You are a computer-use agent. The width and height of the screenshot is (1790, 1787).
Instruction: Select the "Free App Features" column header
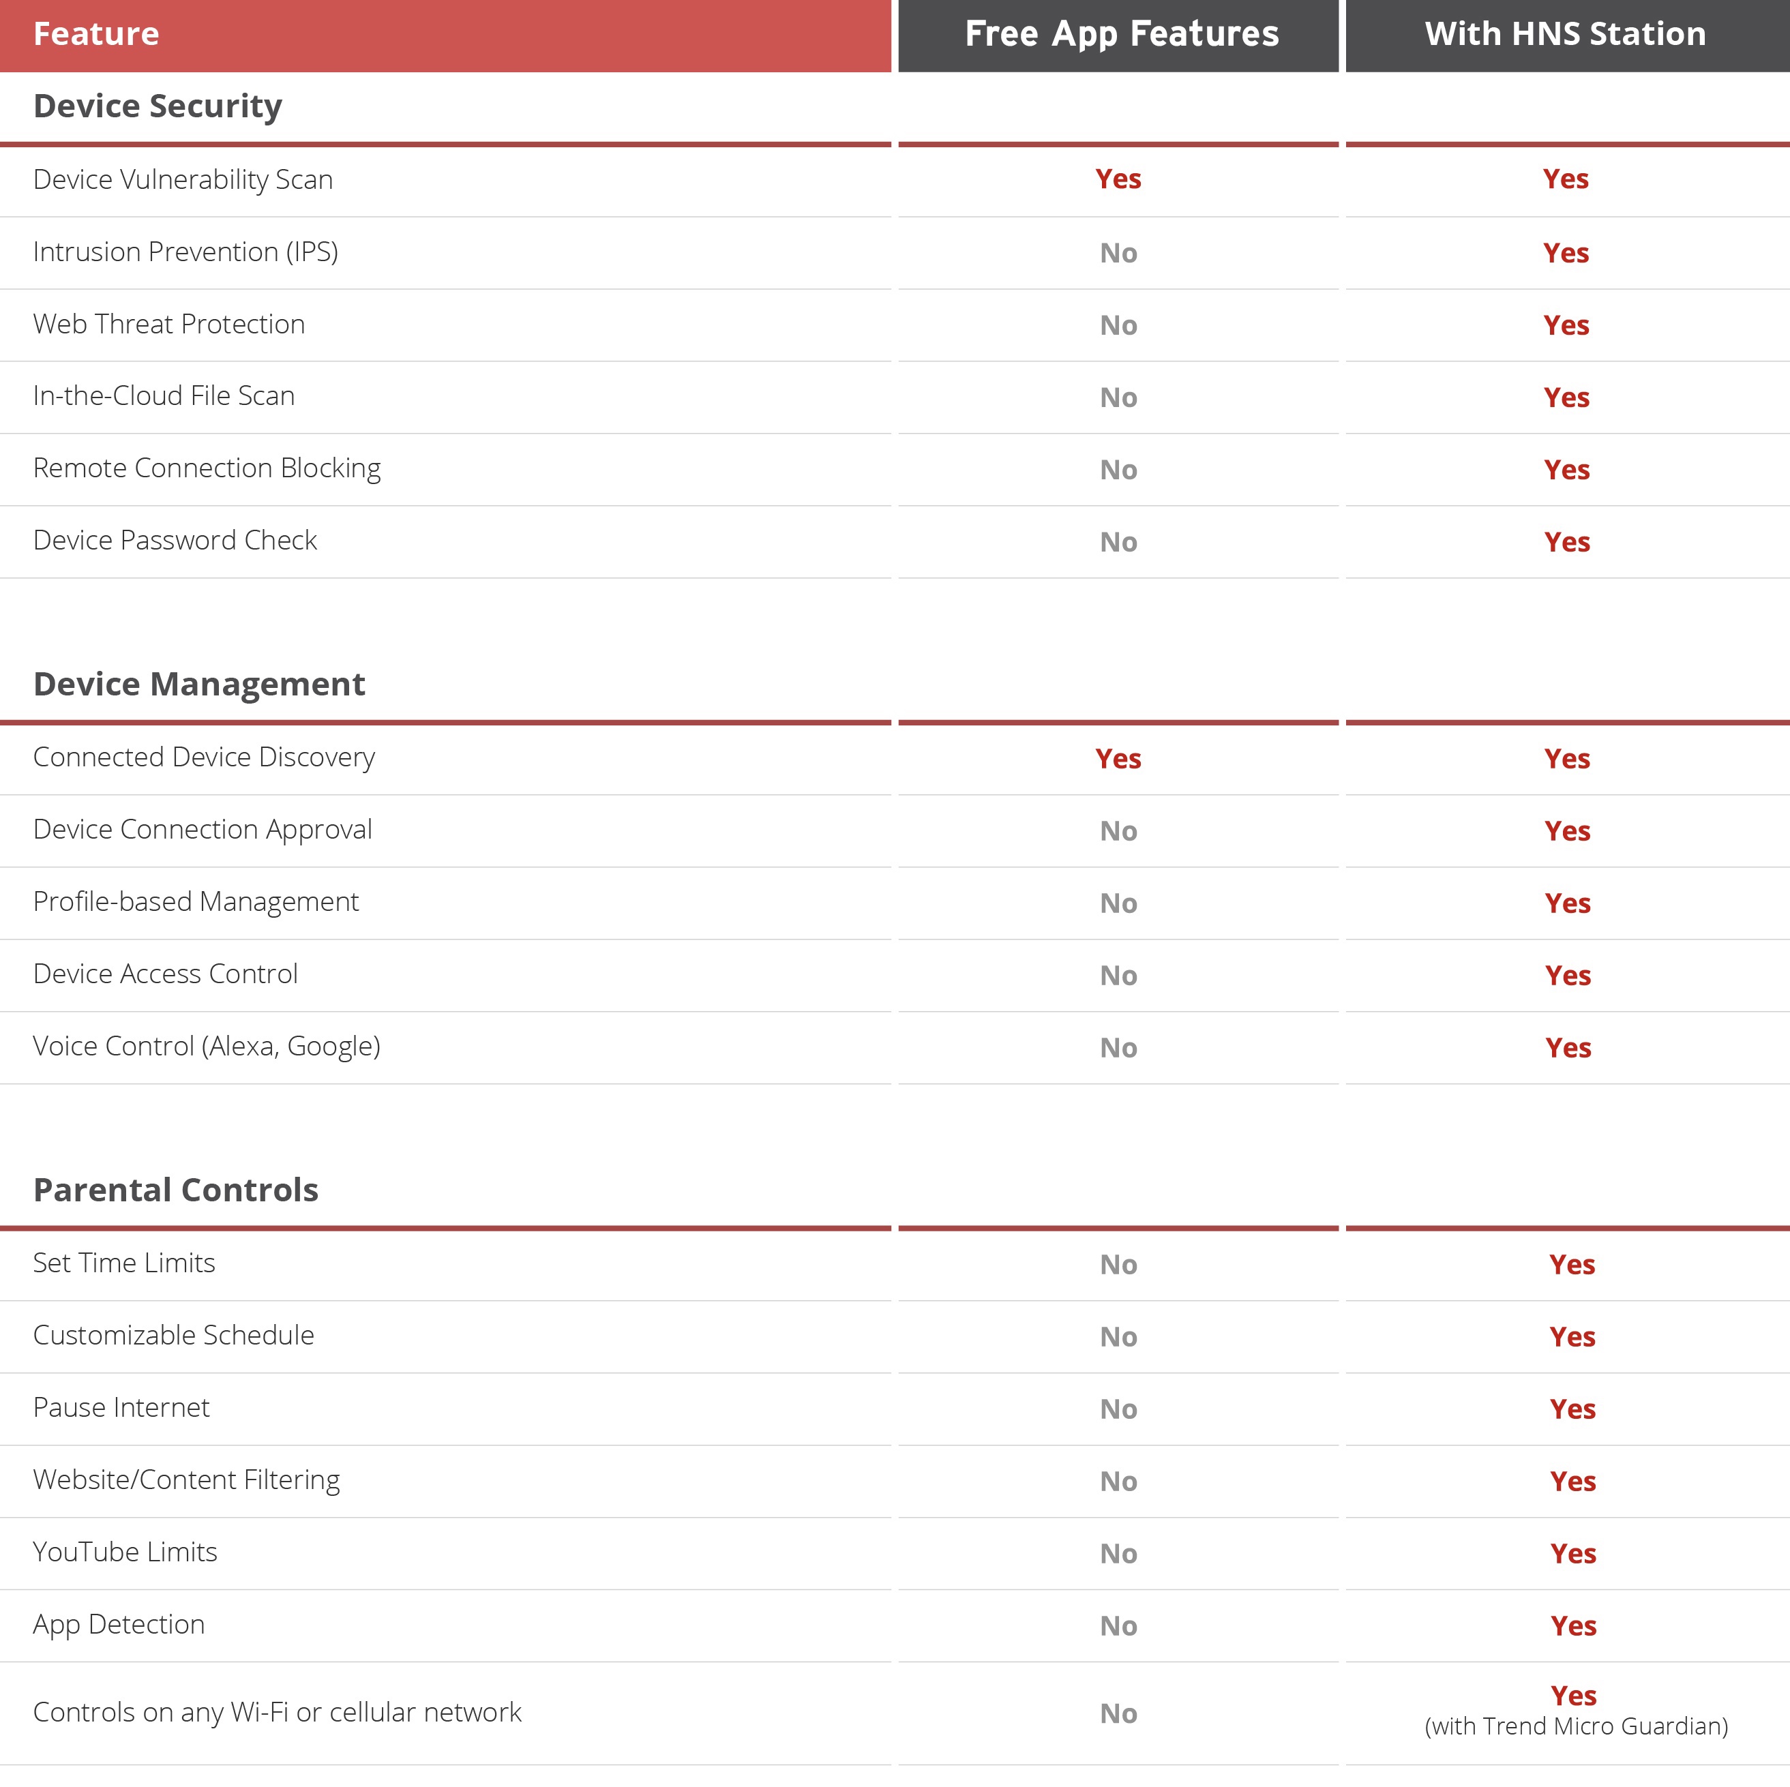[x=1121, y=34]
